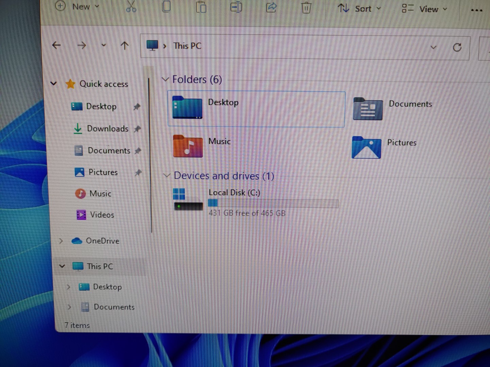490x367 pixels.
Task: Select the Pictures folder tile
Action: pyautogui.click(x=384, y=147)
